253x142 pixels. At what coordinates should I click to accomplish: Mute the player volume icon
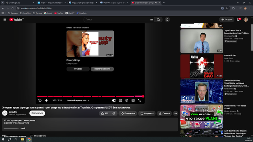pos(47,101)
